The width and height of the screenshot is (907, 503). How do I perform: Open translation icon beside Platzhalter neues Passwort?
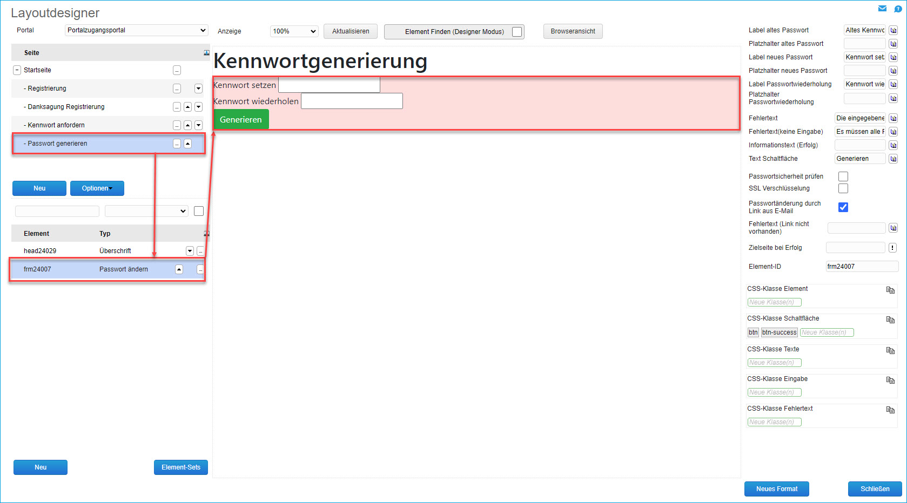point(893,71)
